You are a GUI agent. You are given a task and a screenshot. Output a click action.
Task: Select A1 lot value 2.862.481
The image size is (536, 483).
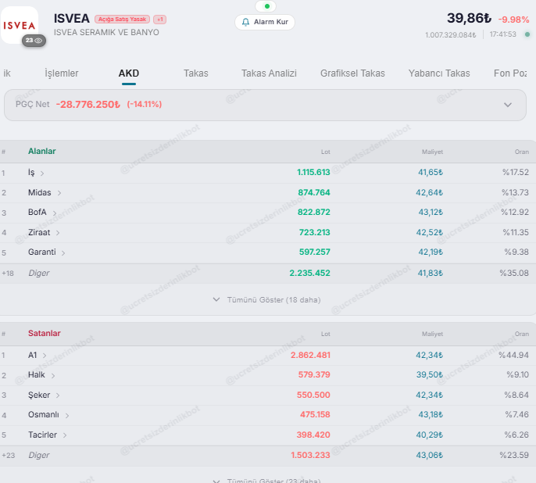310,355
